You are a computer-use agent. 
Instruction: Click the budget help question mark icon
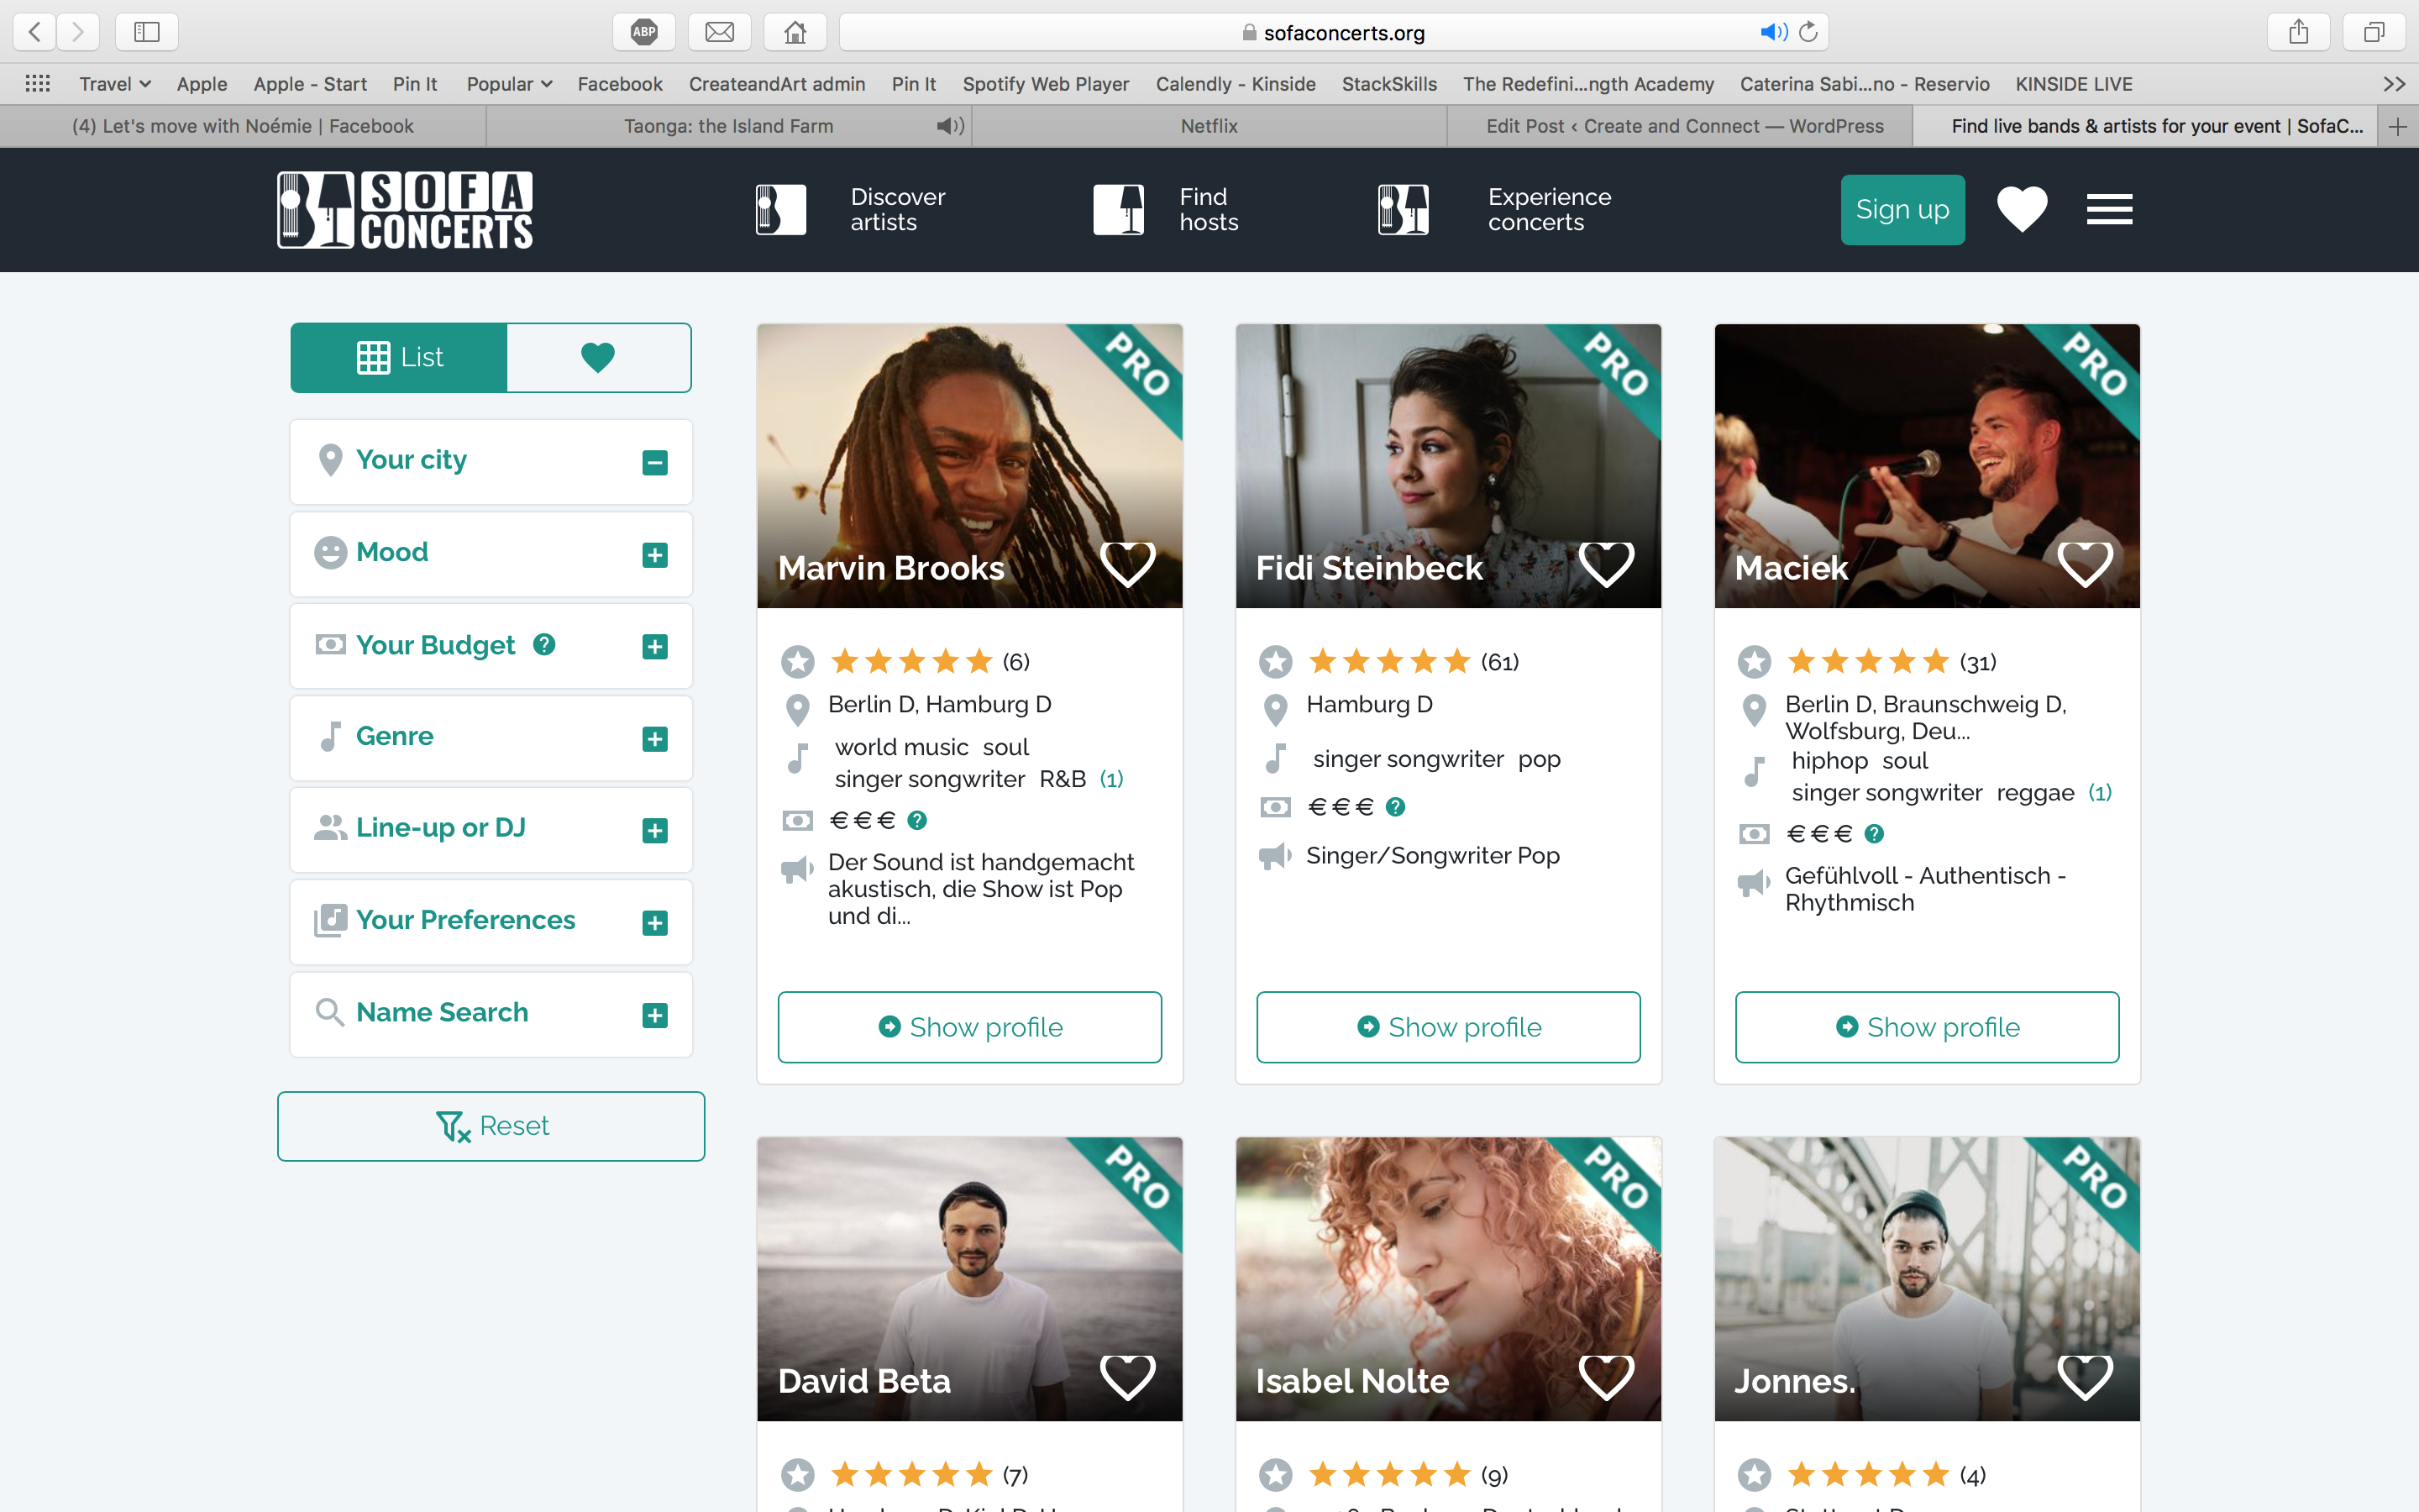[543, 645]
